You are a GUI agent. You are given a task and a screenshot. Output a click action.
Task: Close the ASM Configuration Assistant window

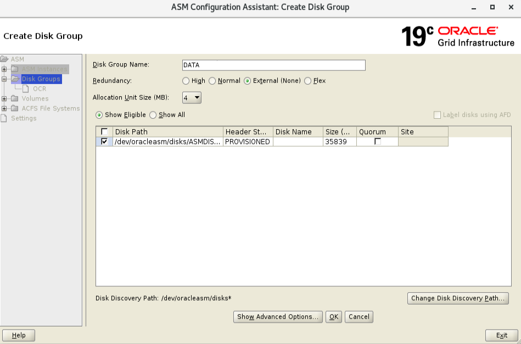(x=511, y=7)
